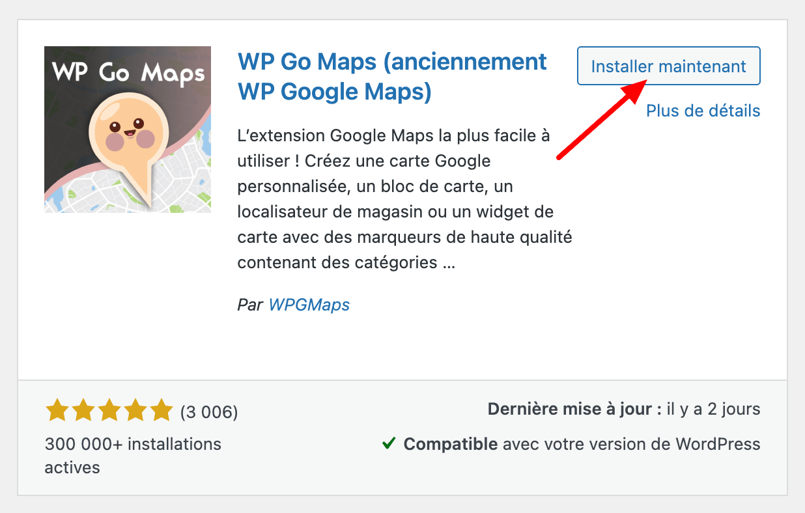Screen dimensions: 805x513
Task: Select the second star in the rating row
Action: (83, 411)
